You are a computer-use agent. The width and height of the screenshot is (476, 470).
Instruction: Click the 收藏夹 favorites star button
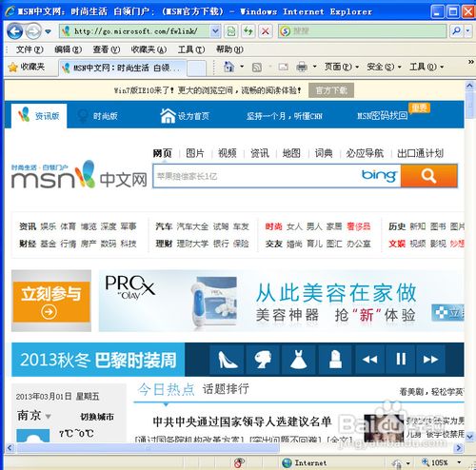27,67
